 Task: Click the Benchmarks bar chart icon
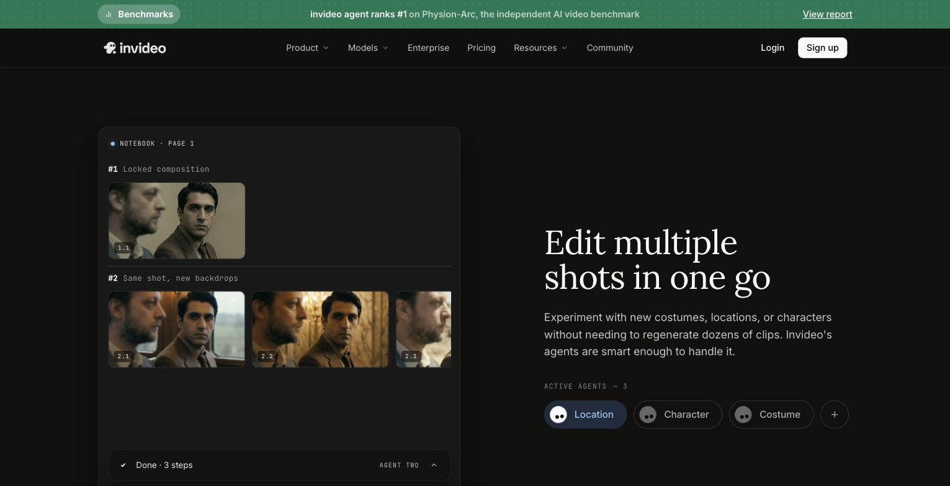click(x=109, y=14)
